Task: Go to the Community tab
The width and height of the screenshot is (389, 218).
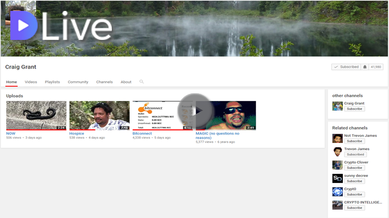Action: tap(78, 82)
